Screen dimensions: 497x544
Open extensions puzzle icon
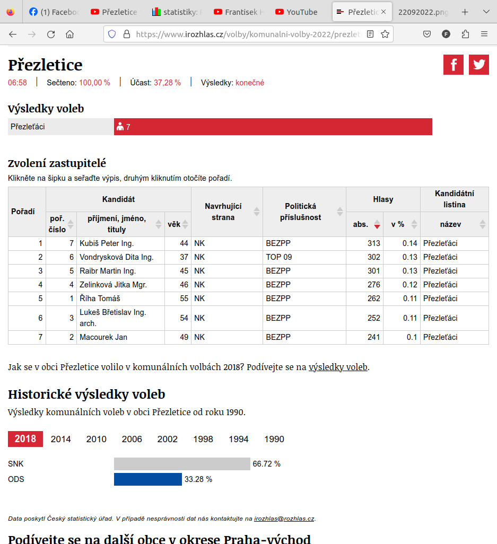[x=465, y=34]
